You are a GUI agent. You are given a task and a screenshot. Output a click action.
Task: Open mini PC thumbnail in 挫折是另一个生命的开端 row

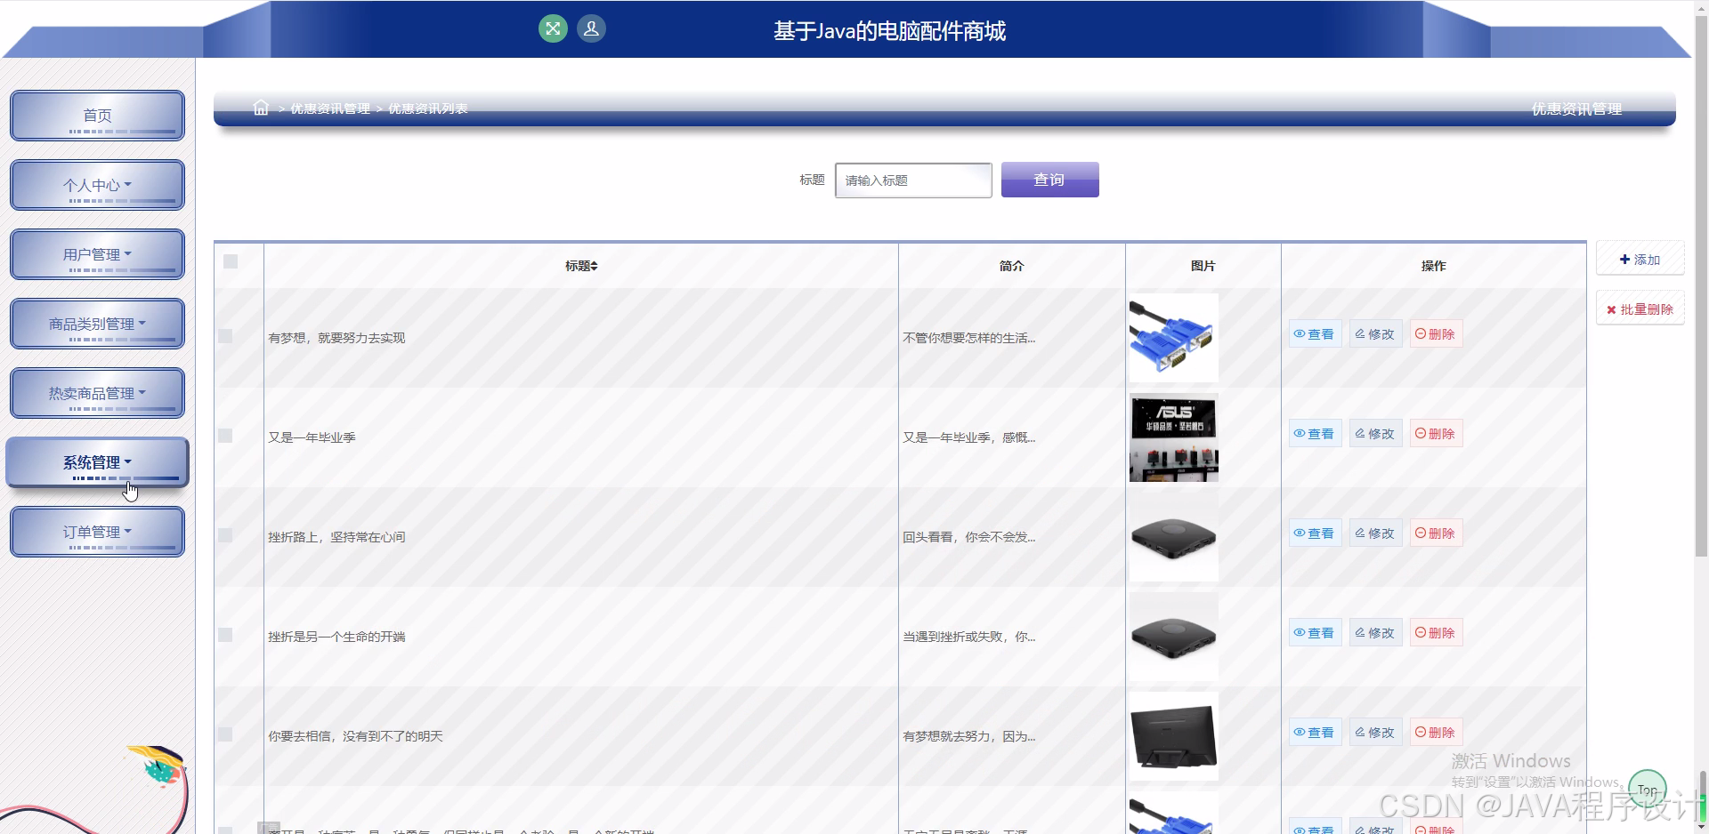pyautogui.click(x=1173, y=637)
